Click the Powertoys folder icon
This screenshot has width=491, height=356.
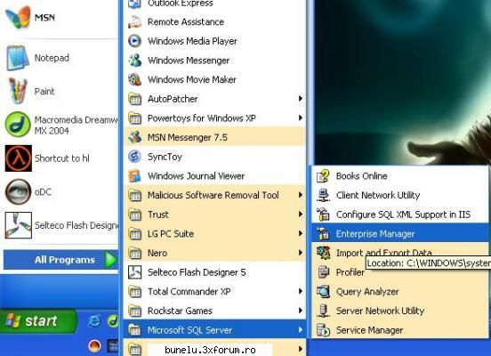coord(135,118)
